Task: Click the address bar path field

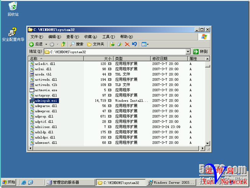Action: click(115, 52)
